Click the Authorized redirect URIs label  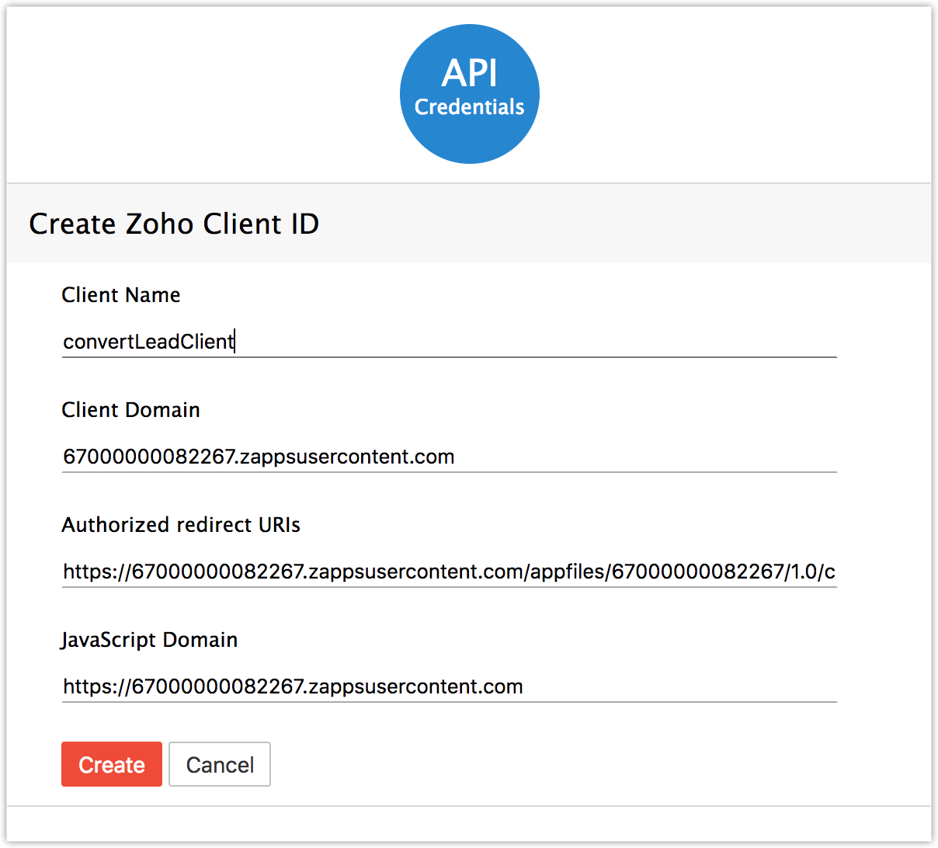[x=181, y=525]
